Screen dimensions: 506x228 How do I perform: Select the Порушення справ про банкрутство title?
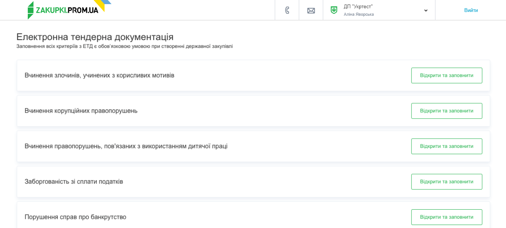[x=75, y=217]
